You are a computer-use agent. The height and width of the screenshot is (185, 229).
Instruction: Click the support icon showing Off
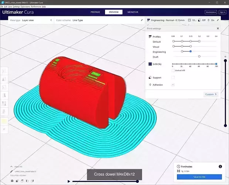tap(199, 20)
